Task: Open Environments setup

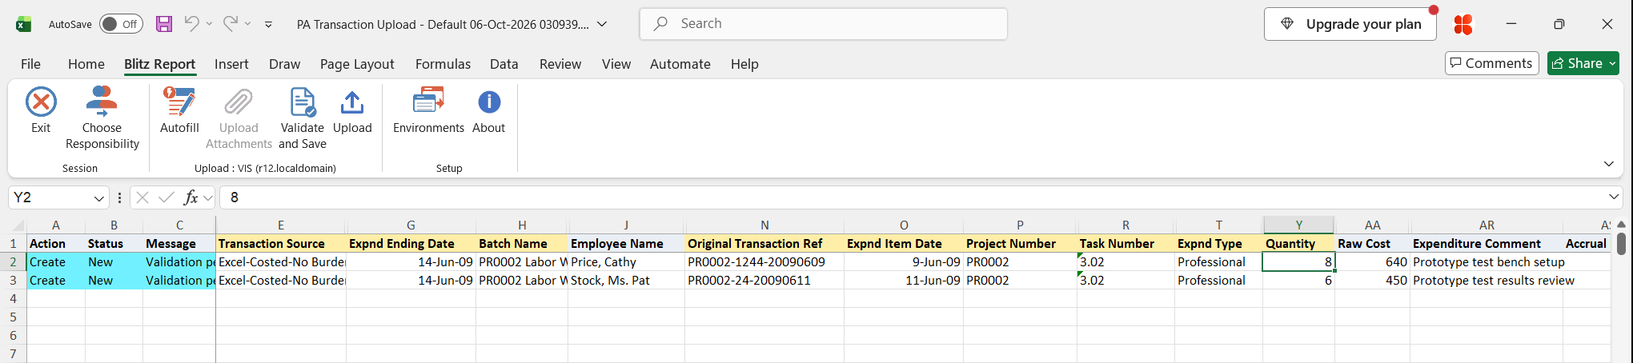Action: point(428,110)
